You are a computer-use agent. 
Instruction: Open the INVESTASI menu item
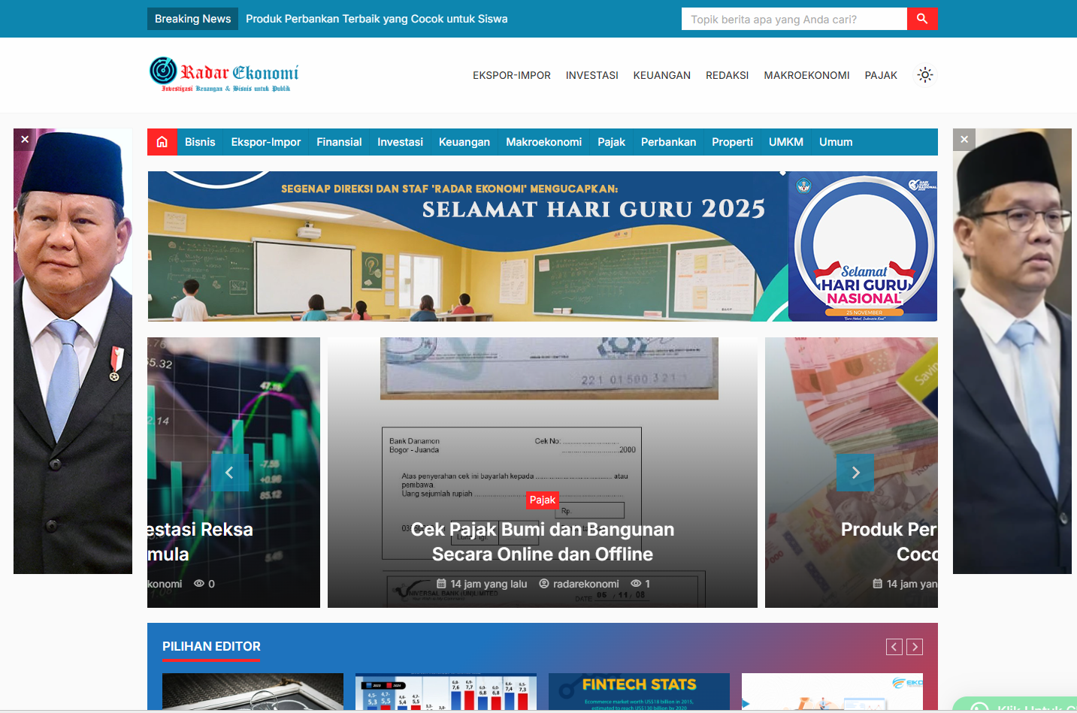[x=591, y=75]
